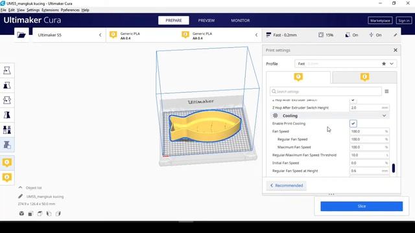Select the Scale tool in left toolbar
The height and width of the screenshot is (233, 415).
click(7, 85)
